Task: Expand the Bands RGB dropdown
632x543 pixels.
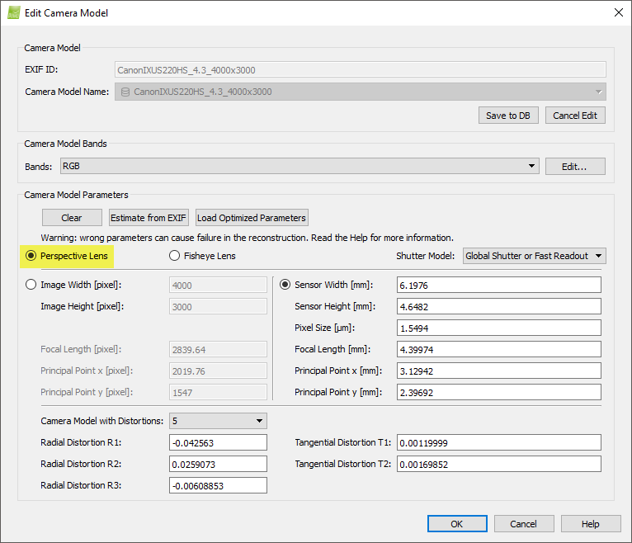Action: [x=299, y=166]
